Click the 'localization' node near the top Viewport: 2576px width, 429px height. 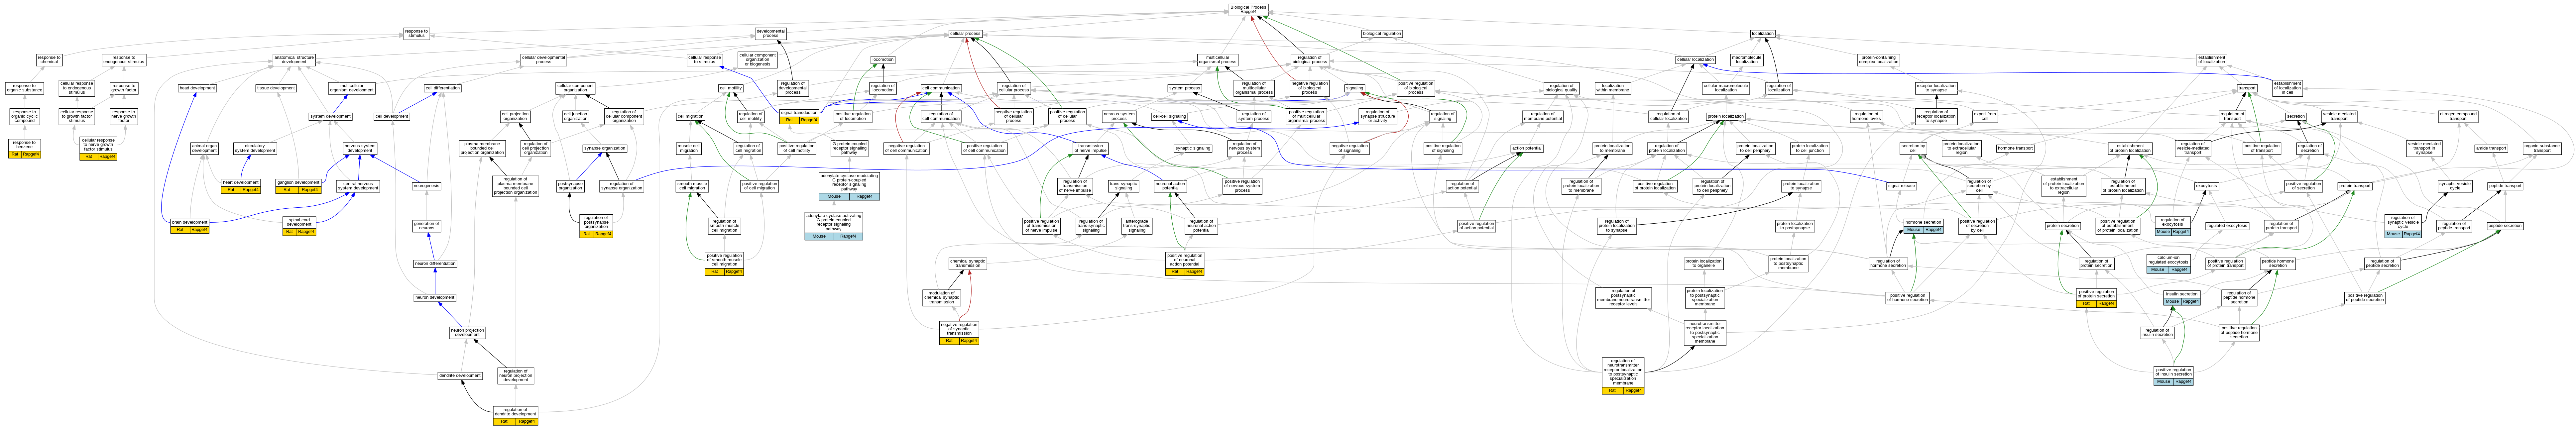pyautogui.click(x=1763, y=34)
